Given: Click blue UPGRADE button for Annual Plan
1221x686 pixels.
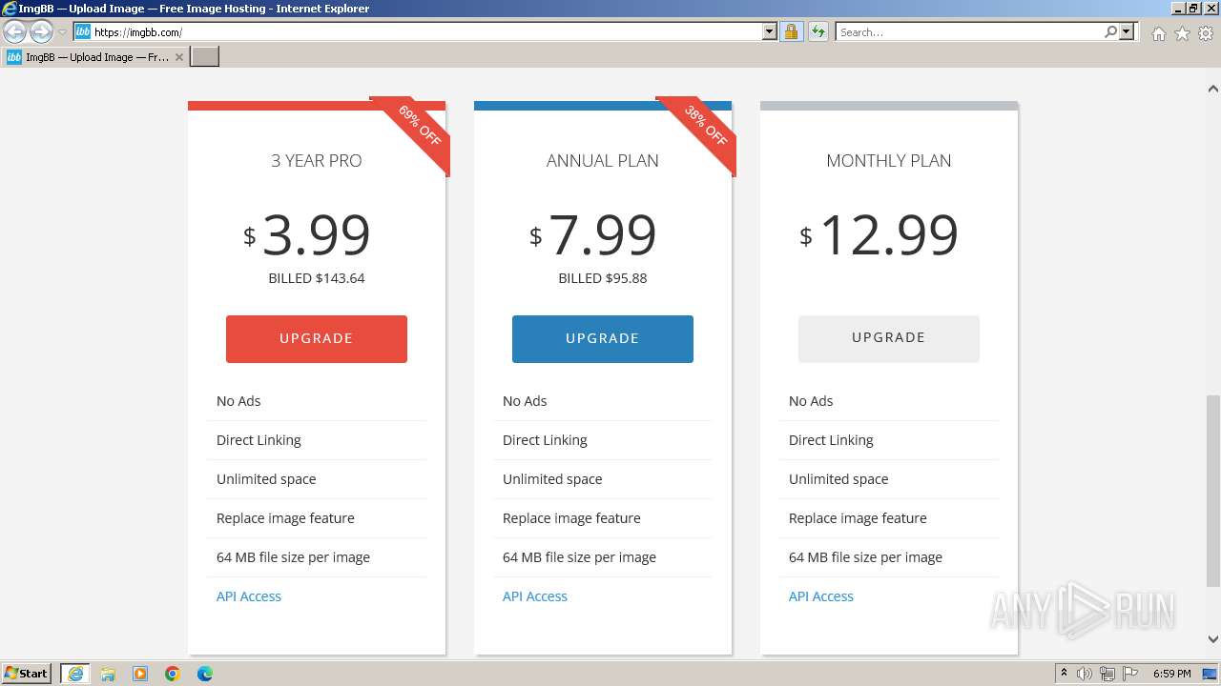Looking at the screenshot, I should pos(603,339).
